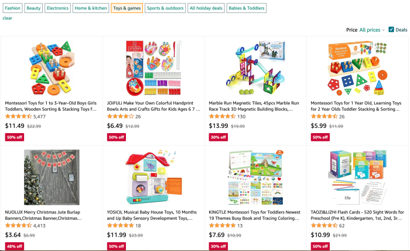This screenshot has height=251, width=410.
Task: Click the Christmas jute burlap banner image
Action: coord(52,177)
